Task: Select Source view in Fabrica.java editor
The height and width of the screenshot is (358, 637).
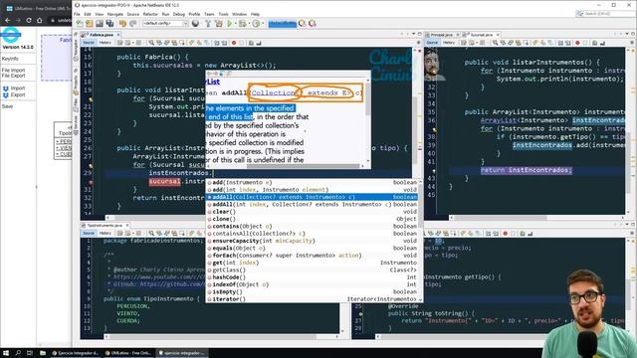Action: click(x=89, y=43)
